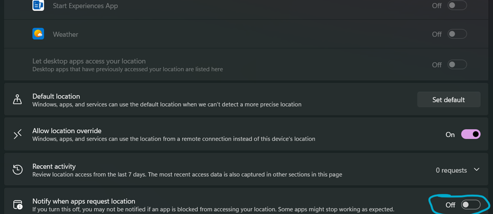The height and width of the screenshot is (214, 493).
Task: Click the Weather app icon
Action: [38, 34]
